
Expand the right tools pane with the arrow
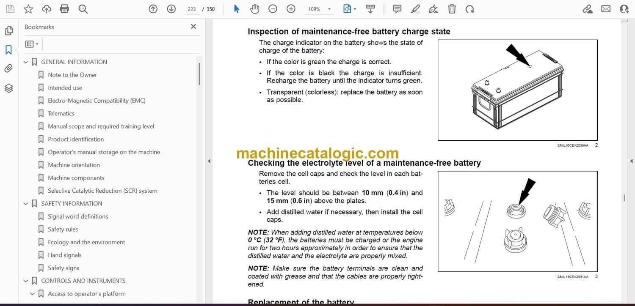pyautogui.click(x=631, y=161)
